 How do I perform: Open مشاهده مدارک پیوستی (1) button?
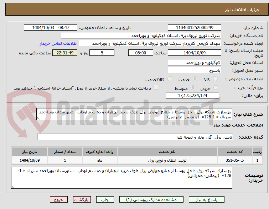click(151, 200)
